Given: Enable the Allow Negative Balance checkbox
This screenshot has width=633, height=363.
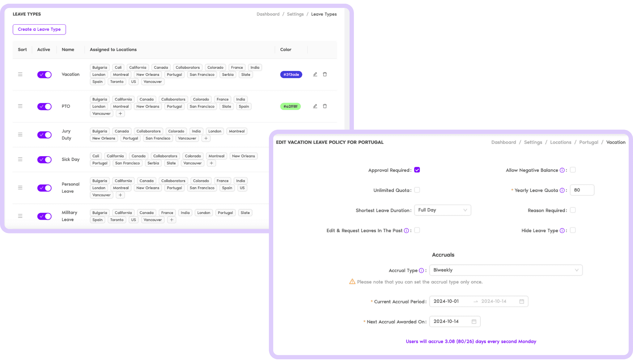Looking at the screenshot, I should tap(574, 170).
